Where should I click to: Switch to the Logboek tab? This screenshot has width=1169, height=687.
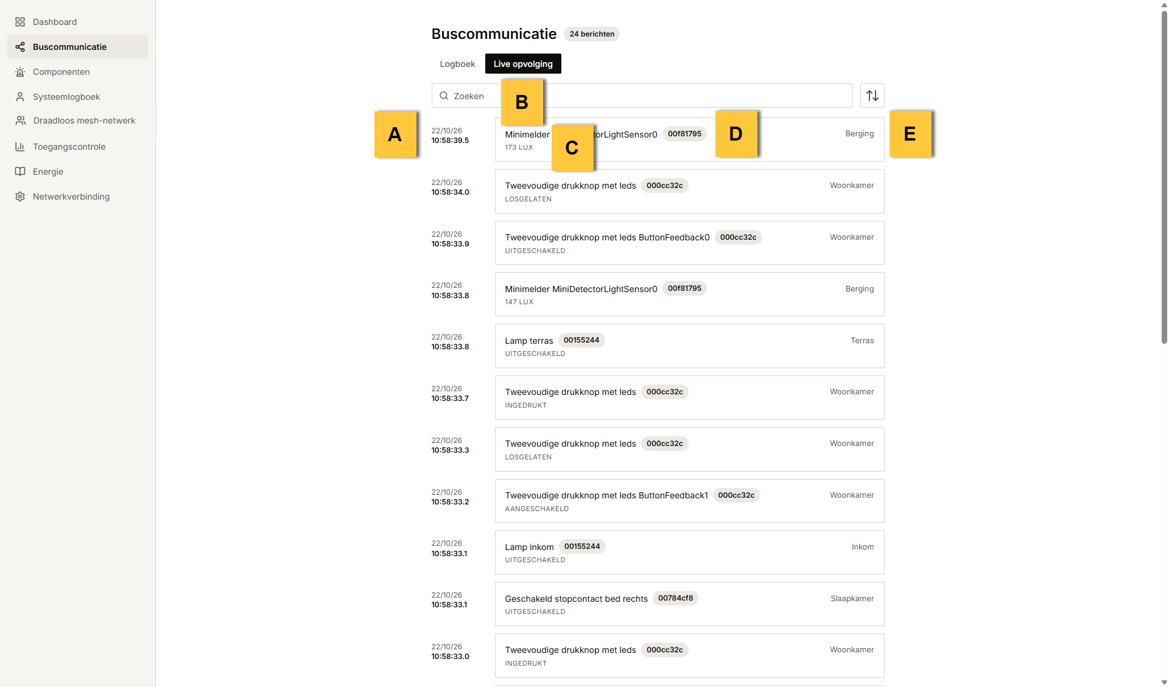[x=457, y=64]
